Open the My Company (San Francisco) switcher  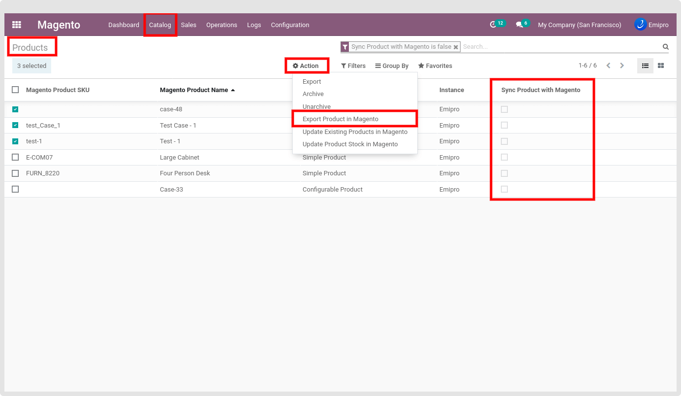click(580, 25)
